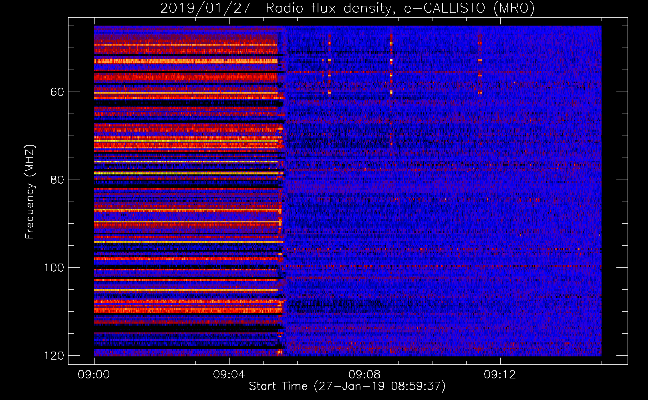The width and height of the screenshot is (648, 400).
Task: Click the 09:08 time tick label
Action: tap(364, 375)
